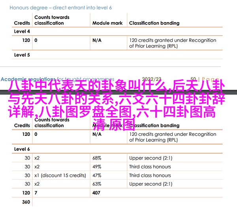Click RPL credits text in the Level 4 row

pyautogui.click(x=173, y=43)
